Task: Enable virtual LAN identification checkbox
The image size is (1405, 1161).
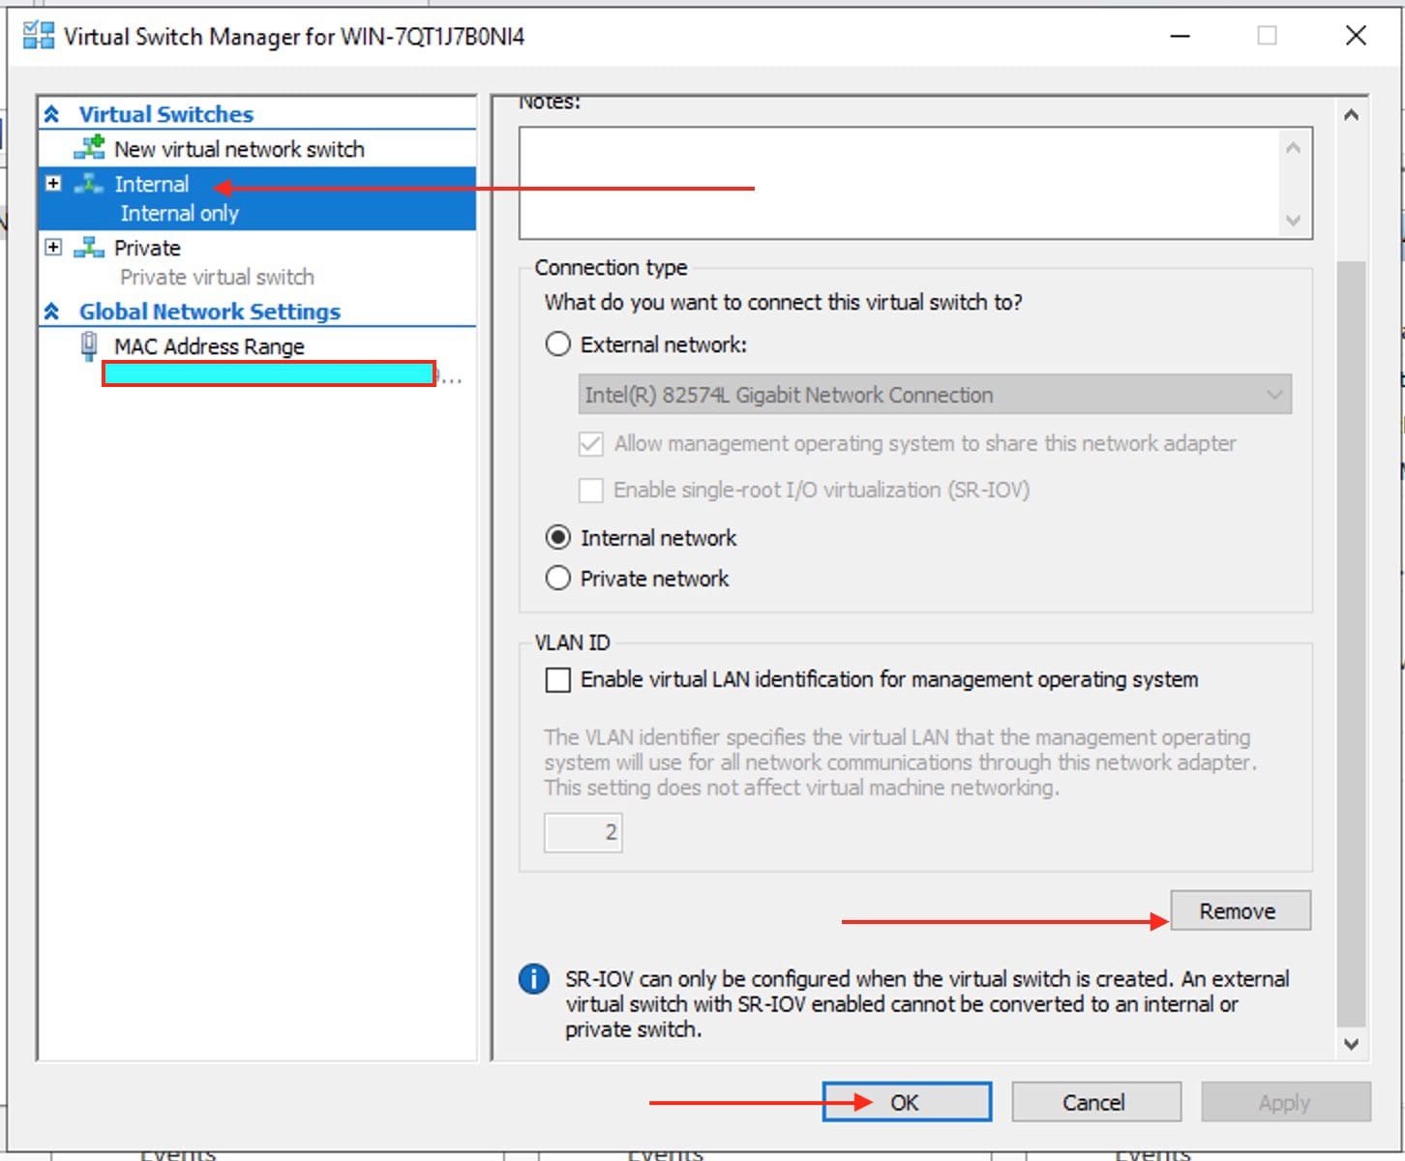Action: click(x=558, y=680)
